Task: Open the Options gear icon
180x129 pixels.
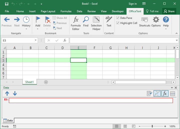Action: click(156, 22)
